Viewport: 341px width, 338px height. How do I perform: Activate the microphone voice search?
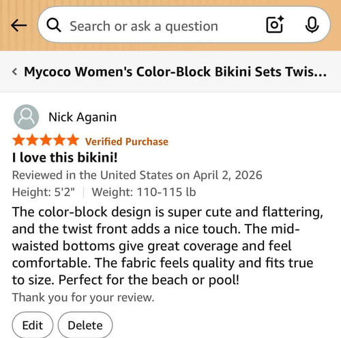(x=312, y=25)
